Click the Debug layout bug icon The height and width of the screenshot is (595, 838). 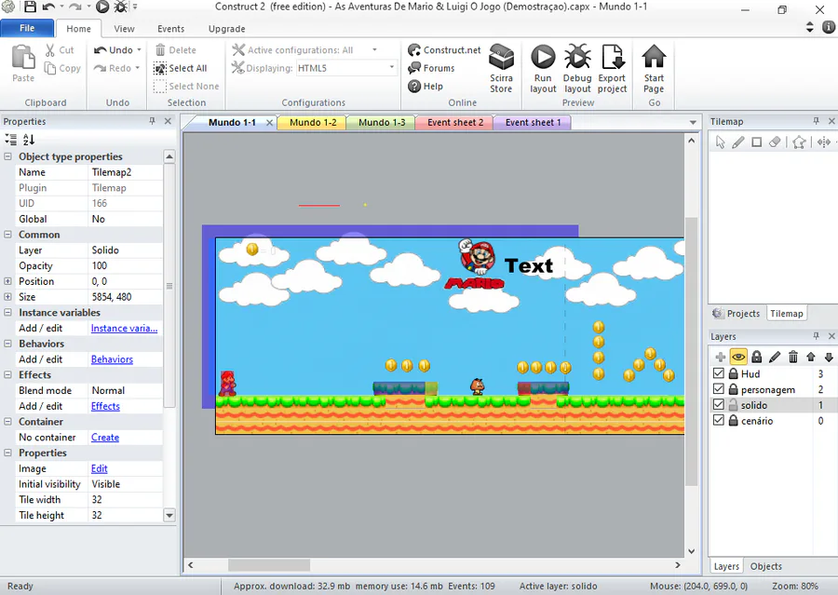tap(577, 57)
